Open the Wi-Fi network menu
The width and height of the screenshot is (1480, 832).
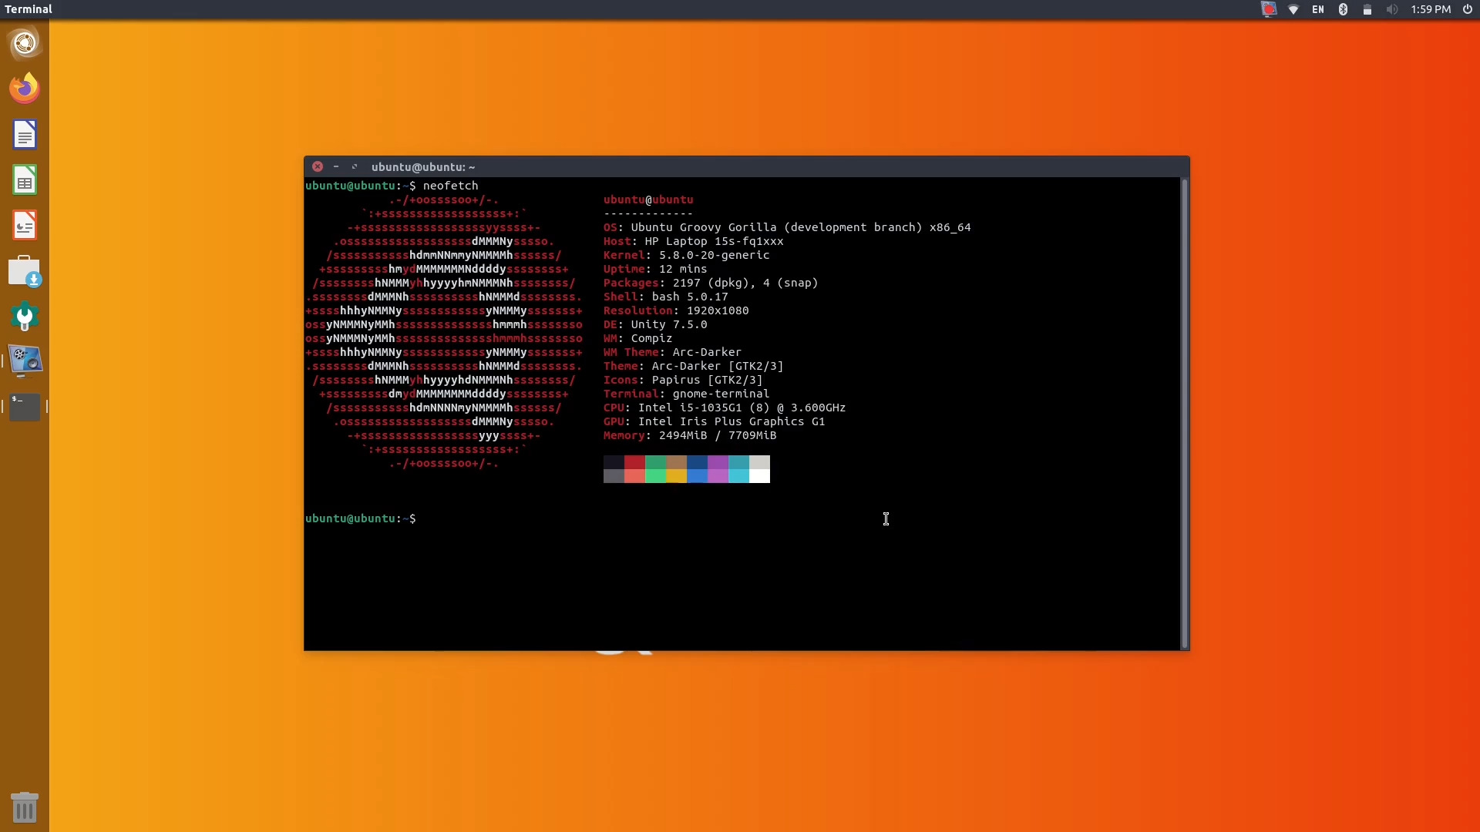(x=1293, y=9)
